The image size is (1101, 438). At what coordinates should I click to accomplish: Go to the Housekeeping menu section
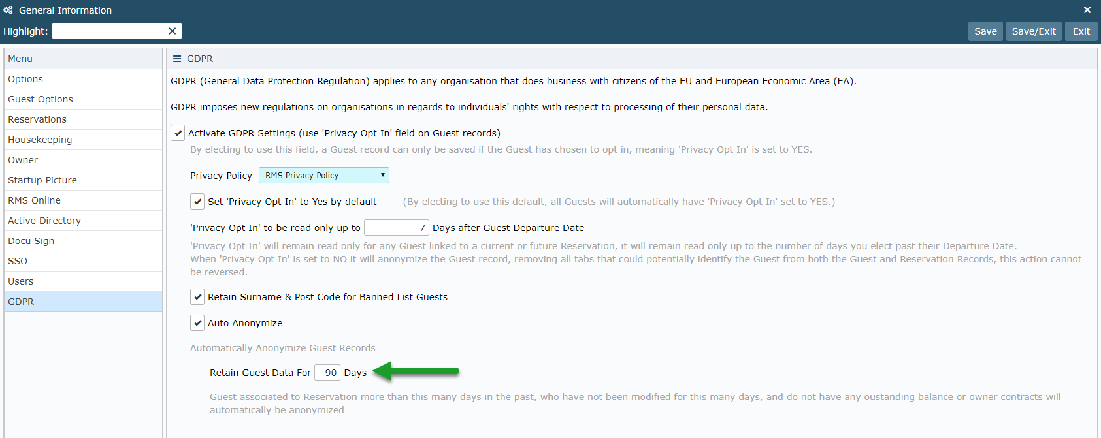click(83, 140)
